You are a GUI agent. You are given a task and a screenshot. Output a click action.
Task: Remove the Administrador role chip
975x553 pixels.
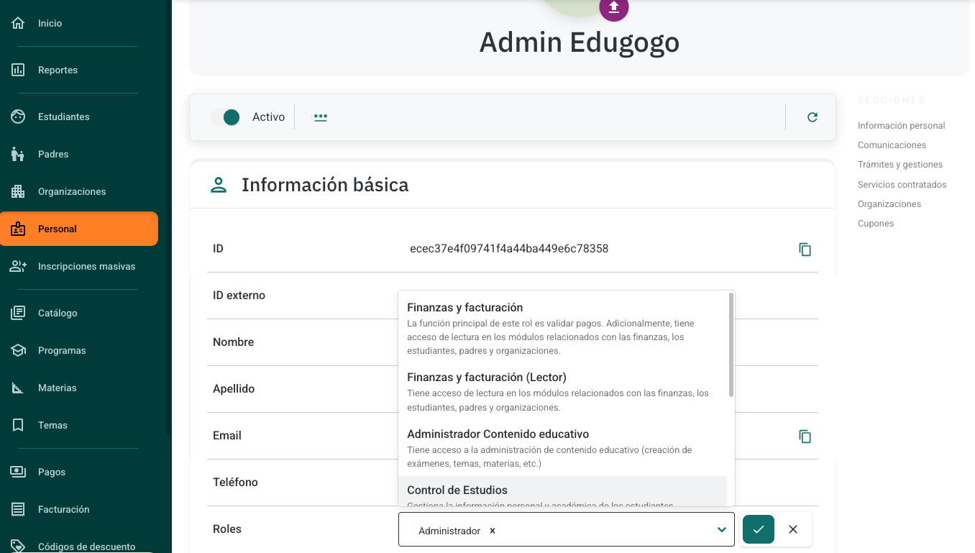(x=493, y=531)
